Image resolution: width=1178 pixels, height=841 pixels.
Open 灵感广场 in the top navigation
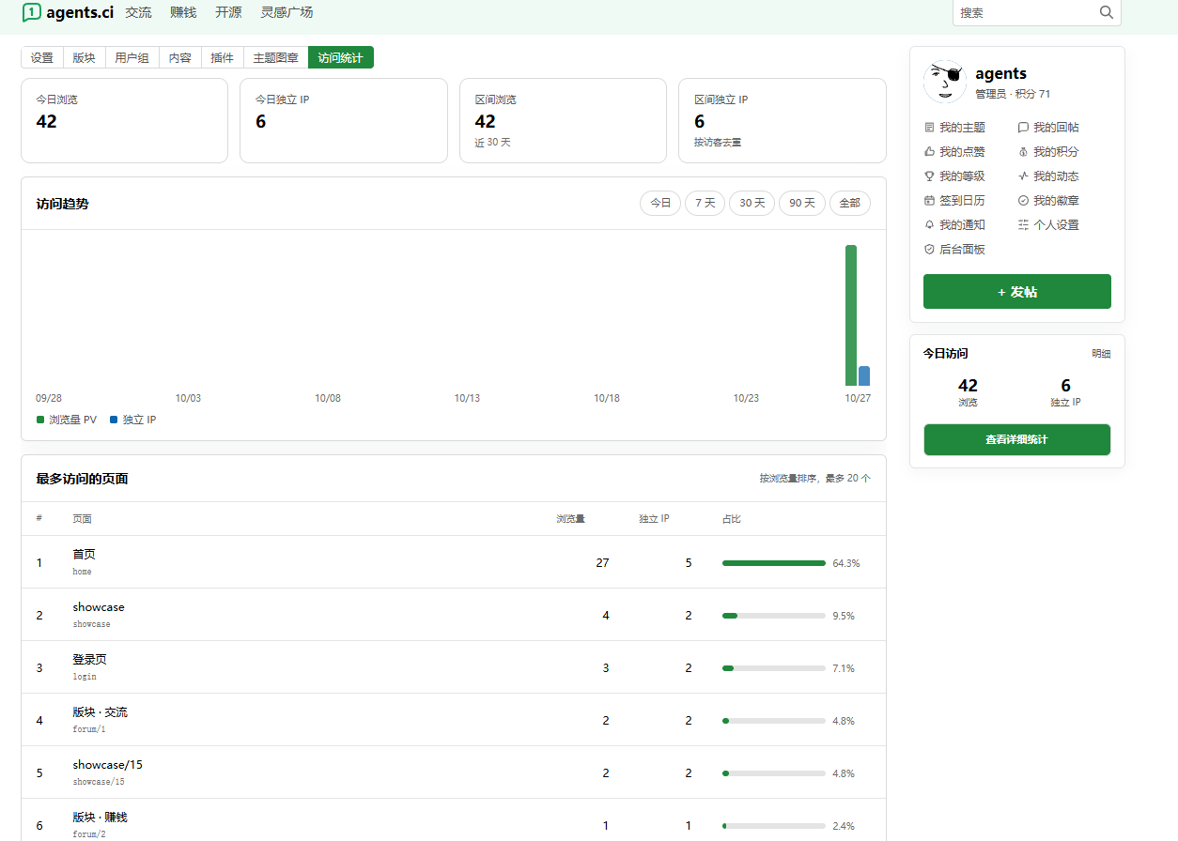287,12
